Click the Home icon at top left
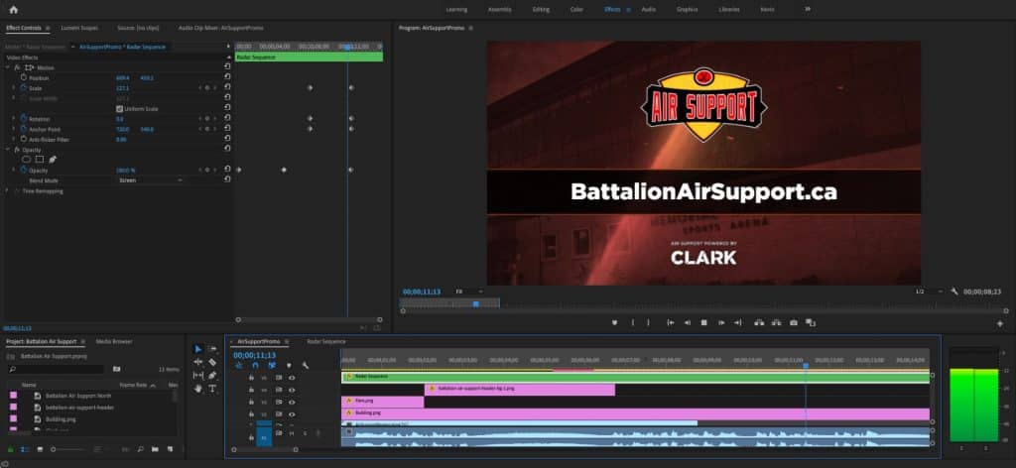This screenshot has height=468, width=1016. pyautogui.click(x=14, y=10)
